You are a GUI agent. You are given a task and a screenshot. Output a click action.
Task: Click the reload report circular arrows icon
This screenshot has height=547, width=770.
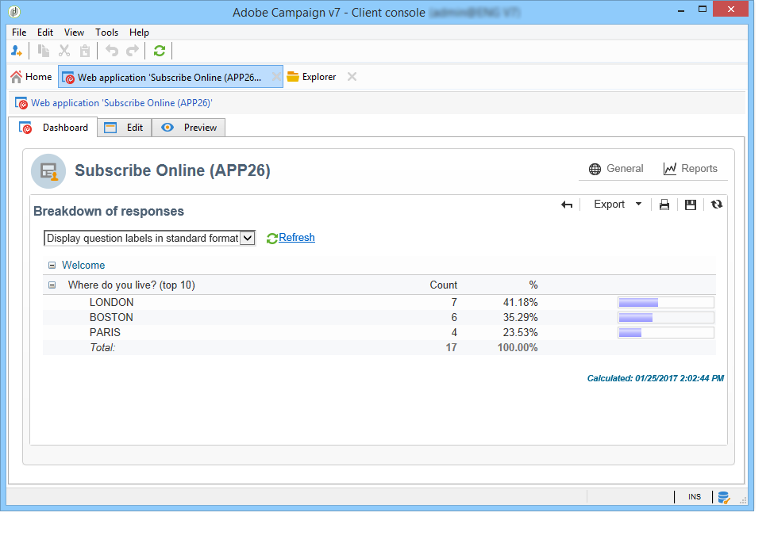coord(717,204)
